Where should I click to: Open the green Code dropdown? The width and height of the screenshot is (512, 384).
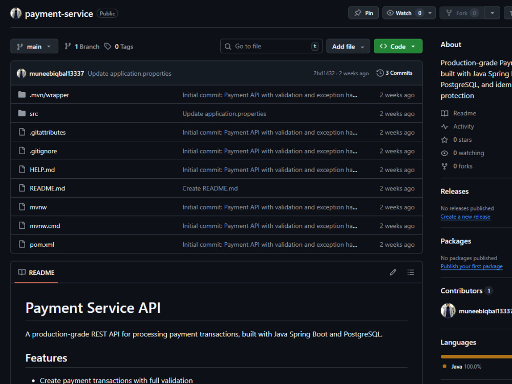click(398, 47)
